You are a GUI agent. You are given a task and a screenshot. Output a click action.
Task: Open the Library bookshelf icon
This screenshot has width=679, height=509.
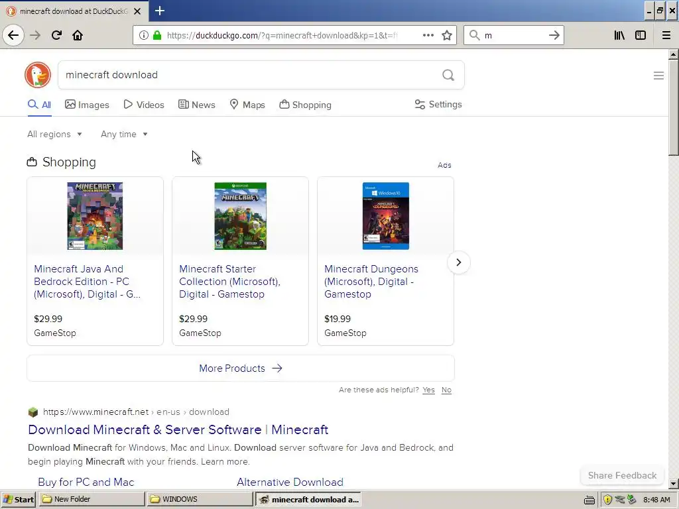pyautogui.click(x=619, y=35)
